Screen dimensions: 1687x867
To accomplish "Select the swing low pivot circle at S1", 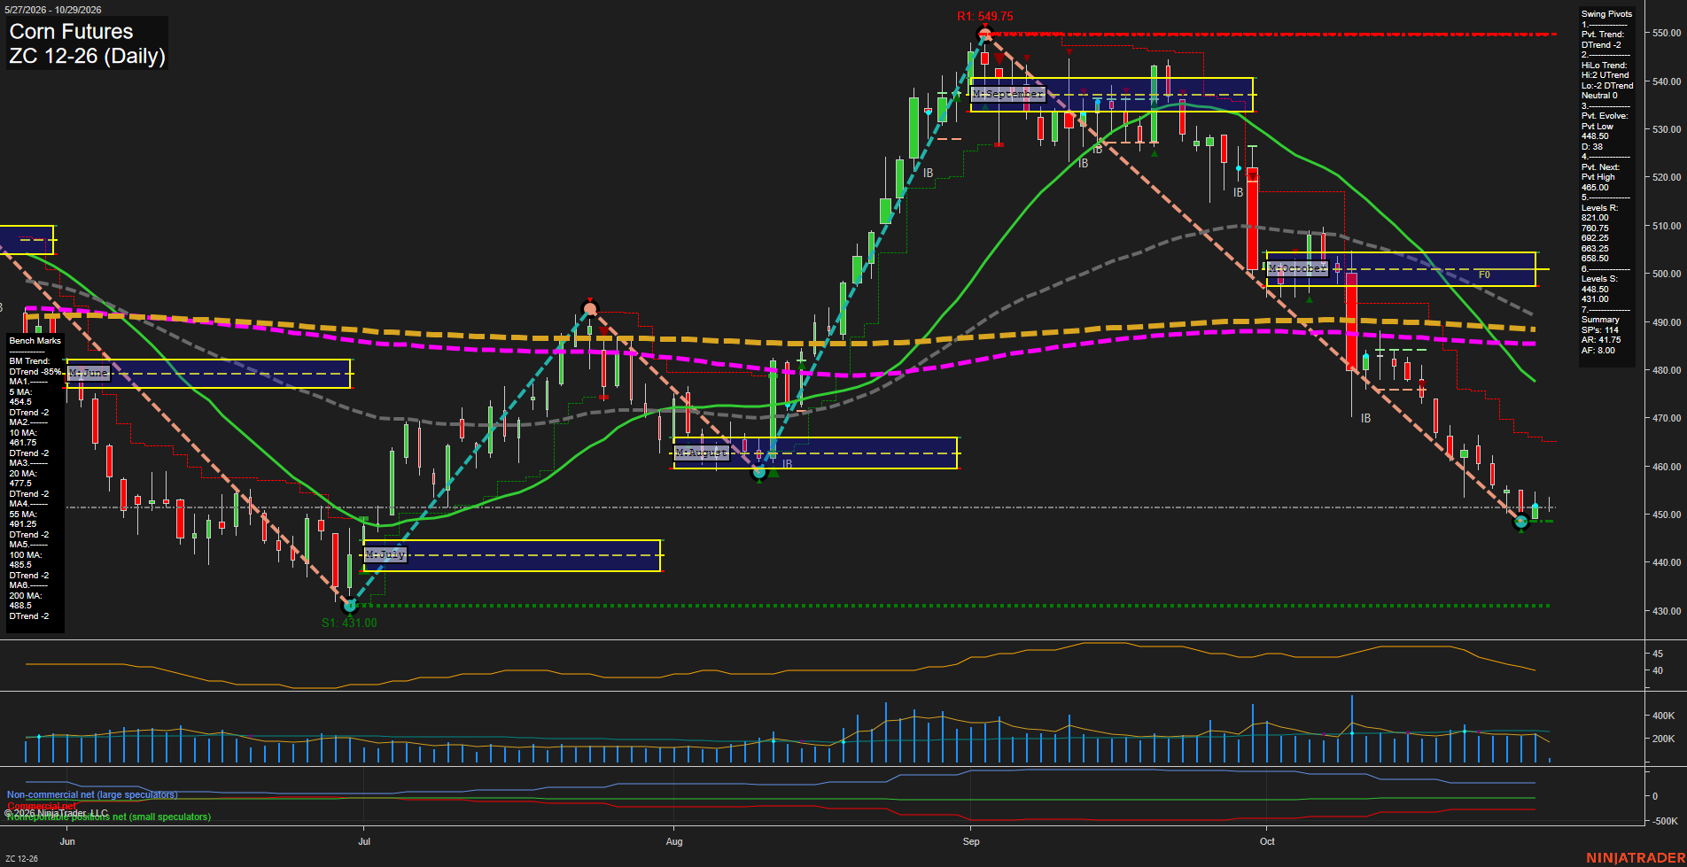I will 349,606.
